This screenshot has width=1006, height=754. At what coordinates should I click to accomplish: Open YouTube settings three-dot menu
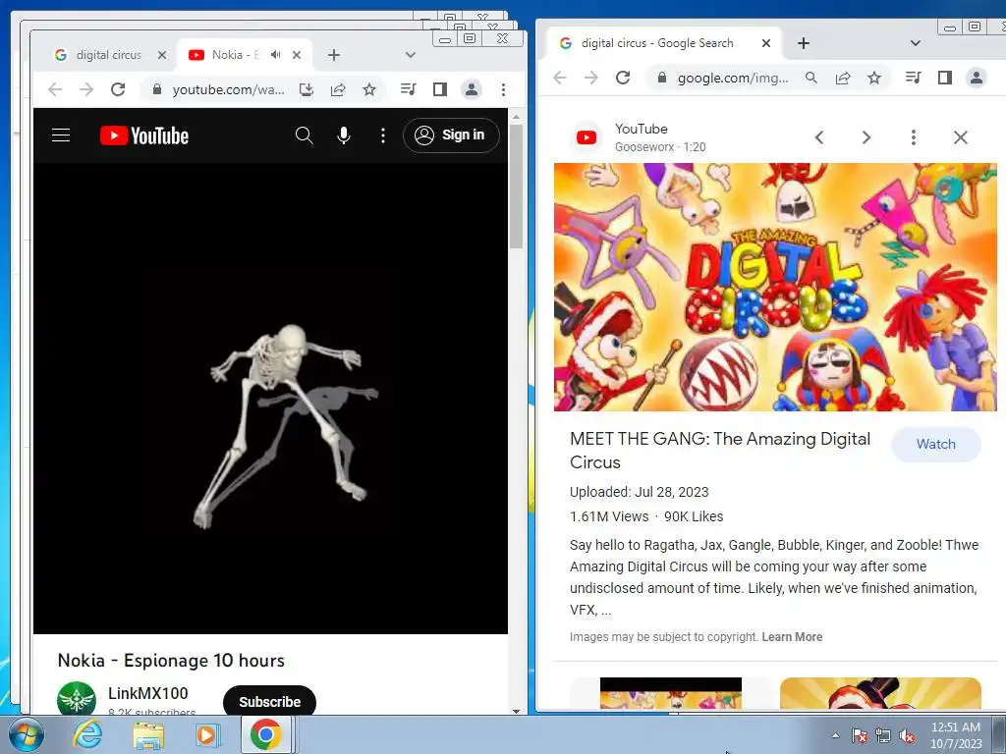coord(383,135)
